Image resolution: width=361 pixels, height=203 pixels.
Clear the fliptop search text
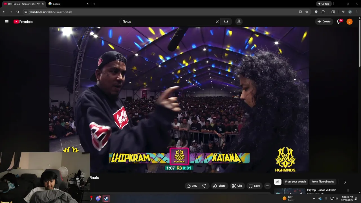[x=217, y=21]
